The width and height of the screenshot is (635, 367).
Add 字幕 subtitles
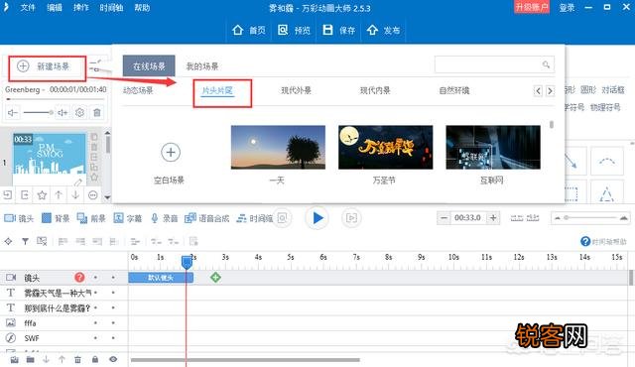(x=128, y=218)
